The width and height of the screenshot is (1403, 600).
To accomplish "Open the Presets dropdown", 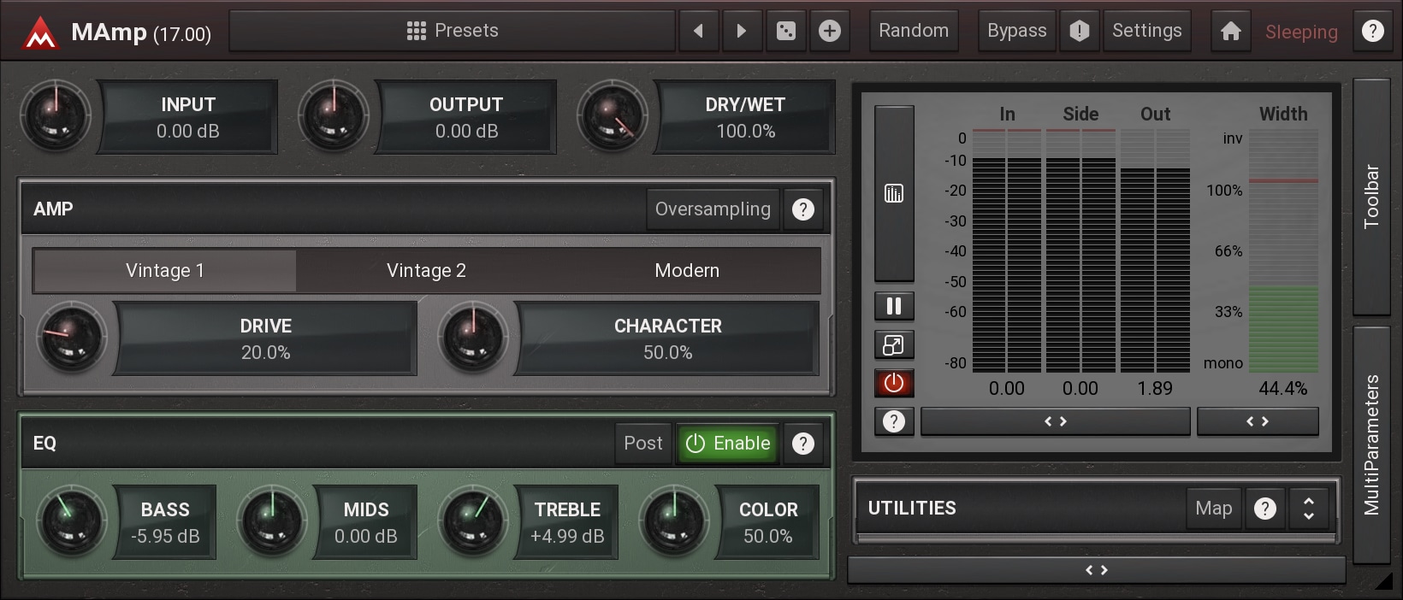I will click(453, 31).
